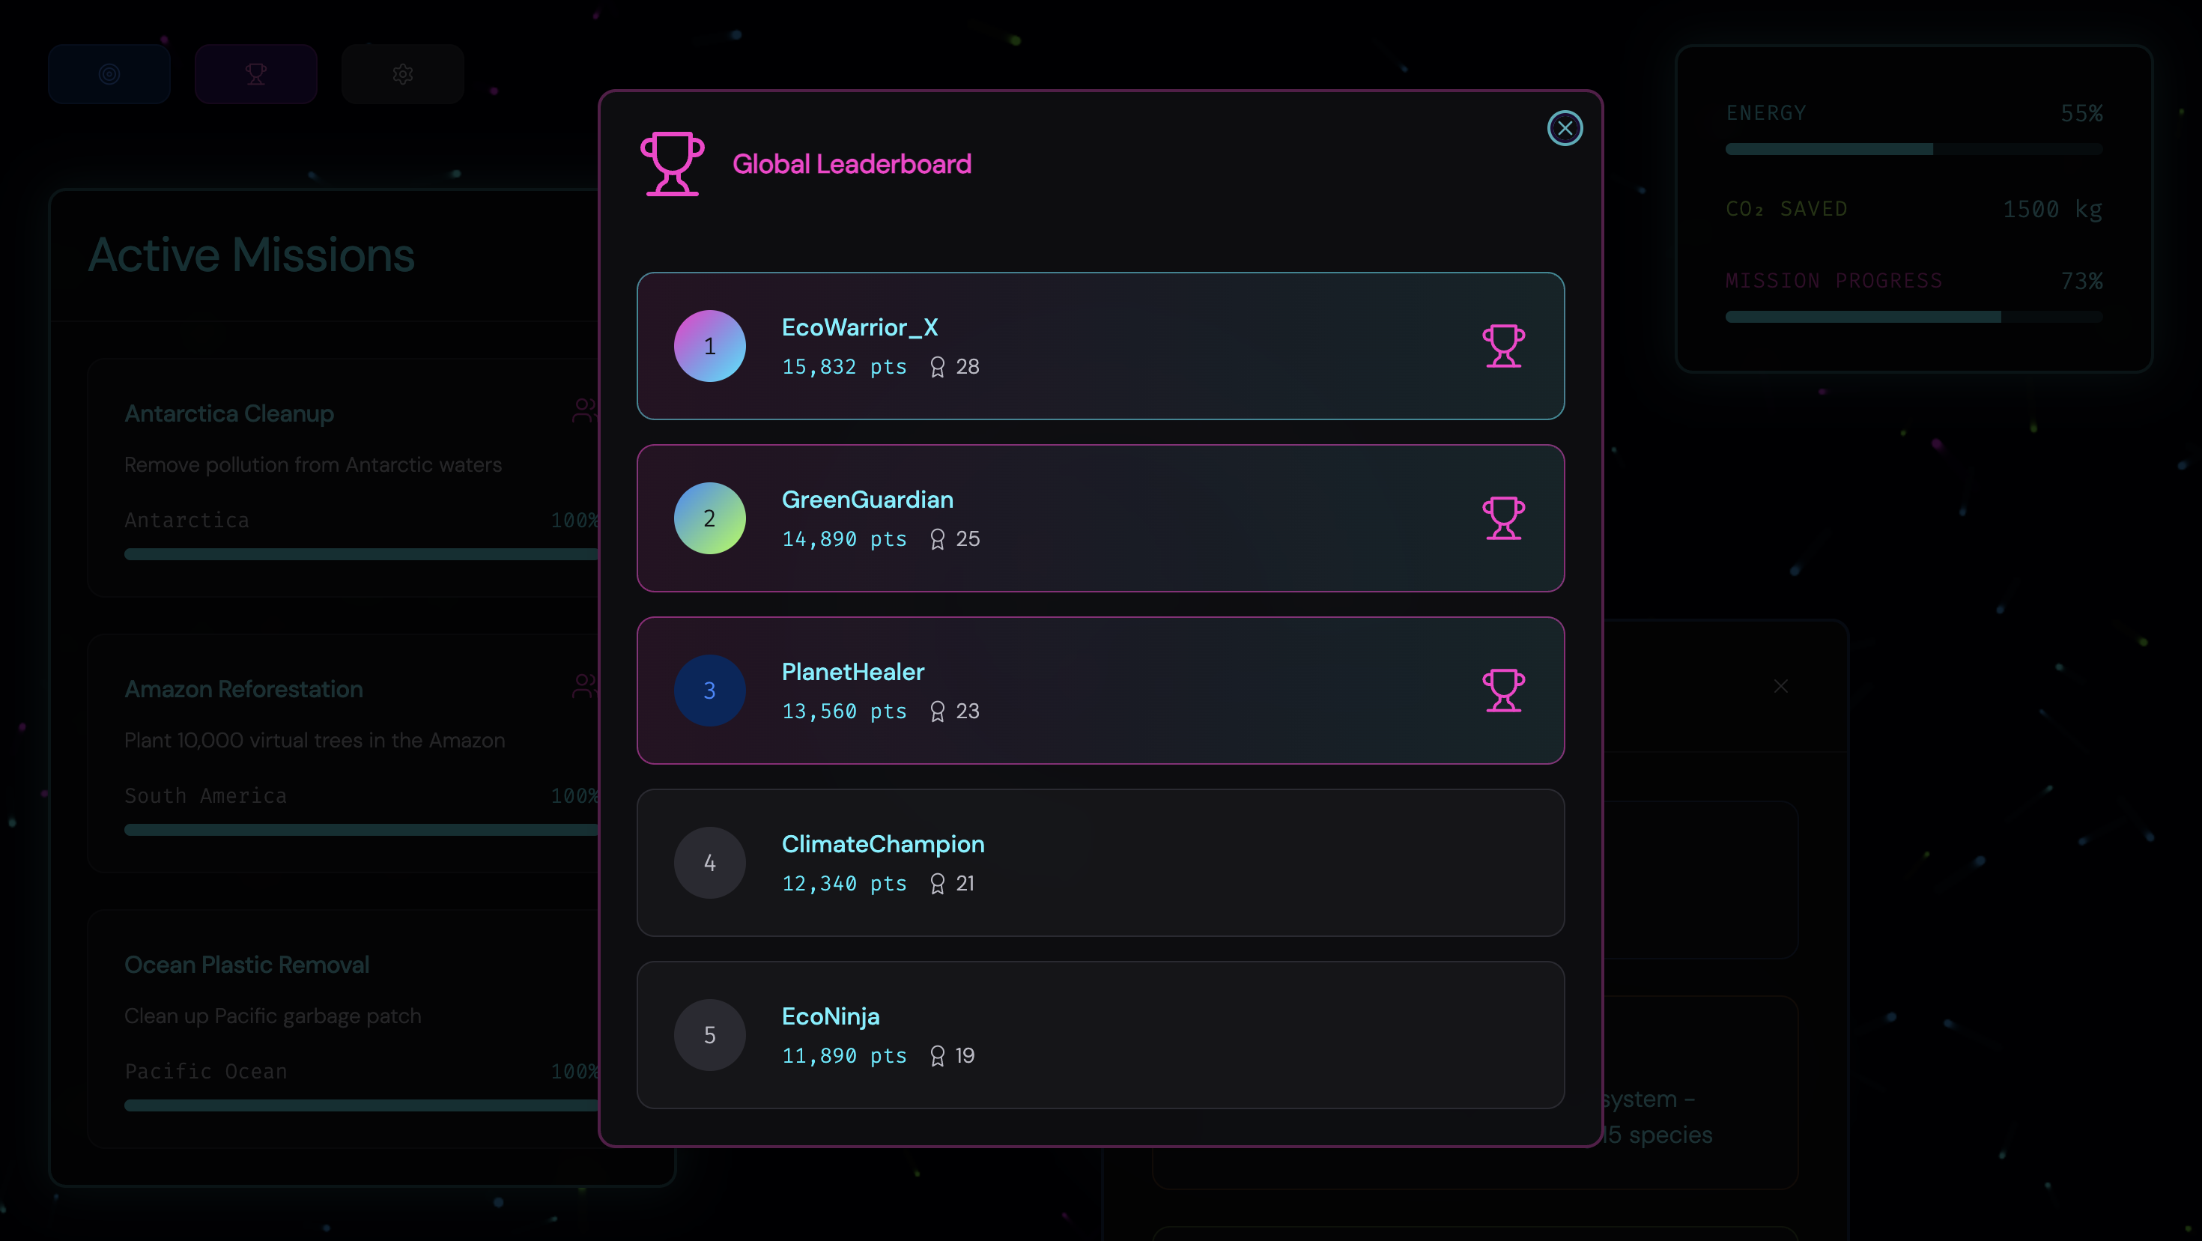Click the EcoWarrior_X player name
The image size is (2202, 1241).
click(859, 327)
